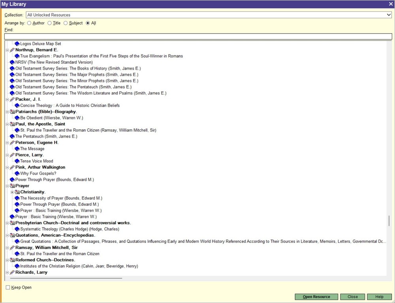Collapse the Northrup, Bernard E. node
Viewport: 395px width, 303px height.
coord(7,50)
